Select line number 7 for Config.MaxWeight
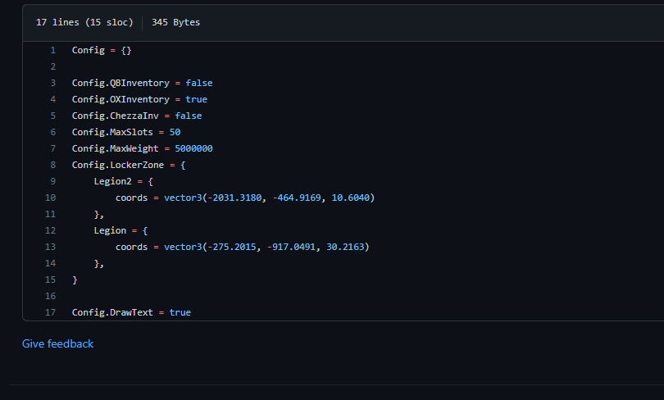This screenshot has height=400, width=664. 52,148
